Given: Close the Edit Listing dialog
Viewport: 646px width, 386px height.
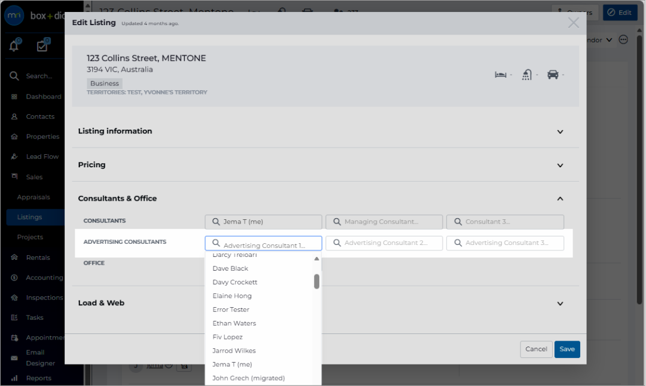Looking at the screenshot, I should click(x=574, y=23).
